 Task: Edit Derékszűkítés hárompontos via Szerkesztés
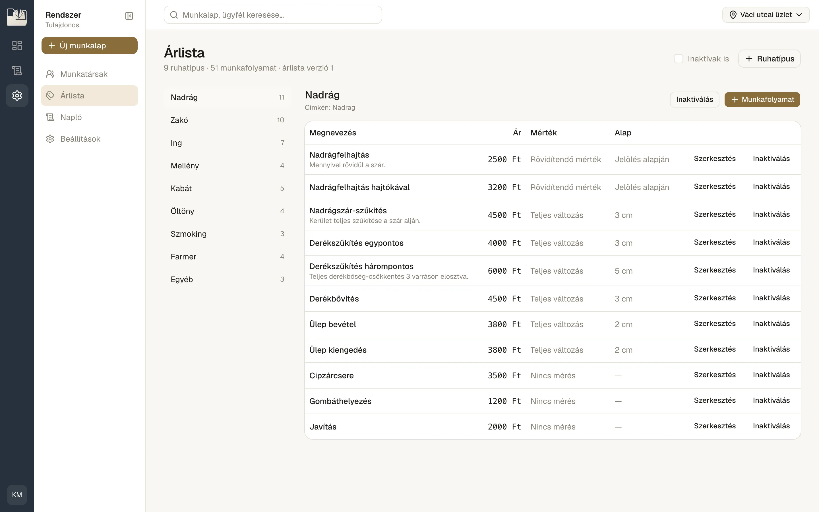click(714, 270)
